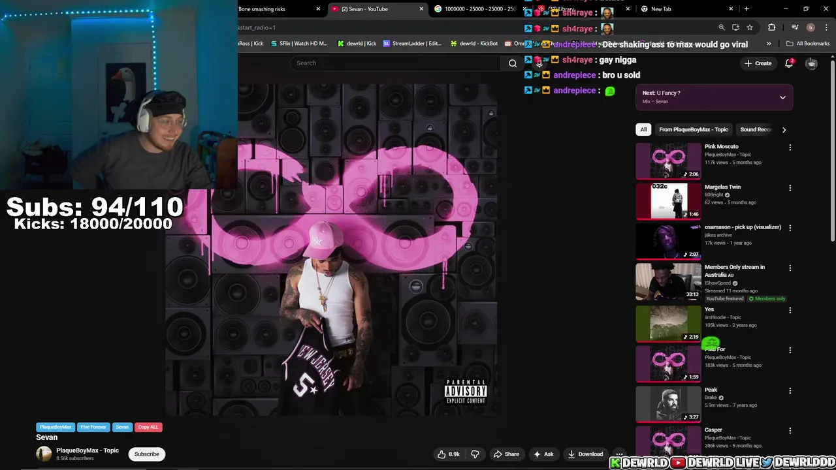
Task: Click the YouTube search magnifier icon
Action: (513, 63)
